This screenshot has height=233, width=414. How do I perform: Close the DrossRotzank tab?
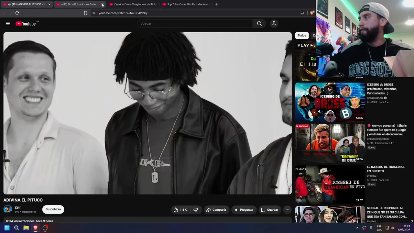pyautogui.click(x=102, y=4)
